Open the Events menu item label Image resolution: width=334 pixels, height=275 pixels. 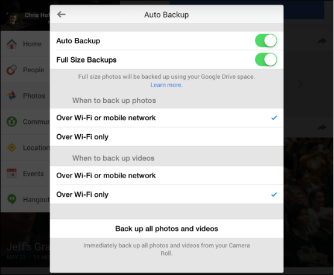(33, 173)
